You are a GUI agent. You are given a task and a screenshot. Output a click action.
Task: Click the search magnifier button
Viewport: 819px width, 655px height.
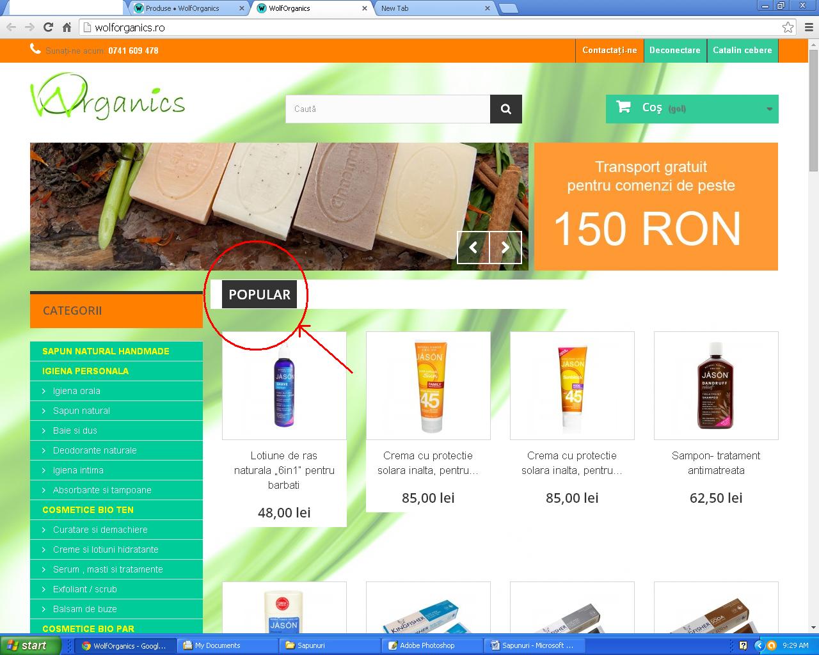point(506,109)
